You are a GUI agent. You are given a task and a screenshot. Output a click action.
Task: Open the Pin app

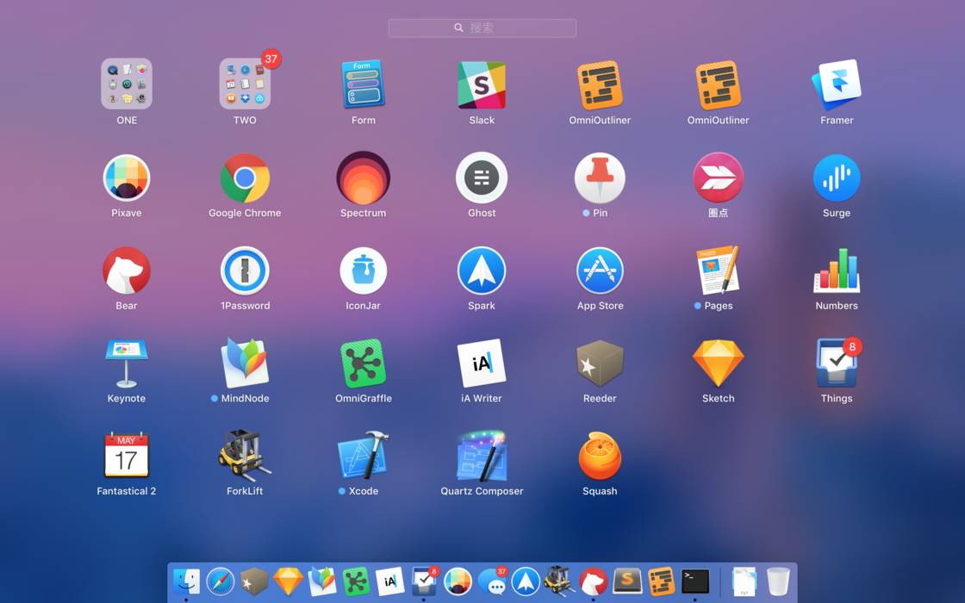pos(600,177)
